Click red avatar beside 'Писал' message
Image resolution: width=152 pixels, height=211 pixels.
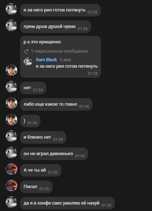point(11,186)
